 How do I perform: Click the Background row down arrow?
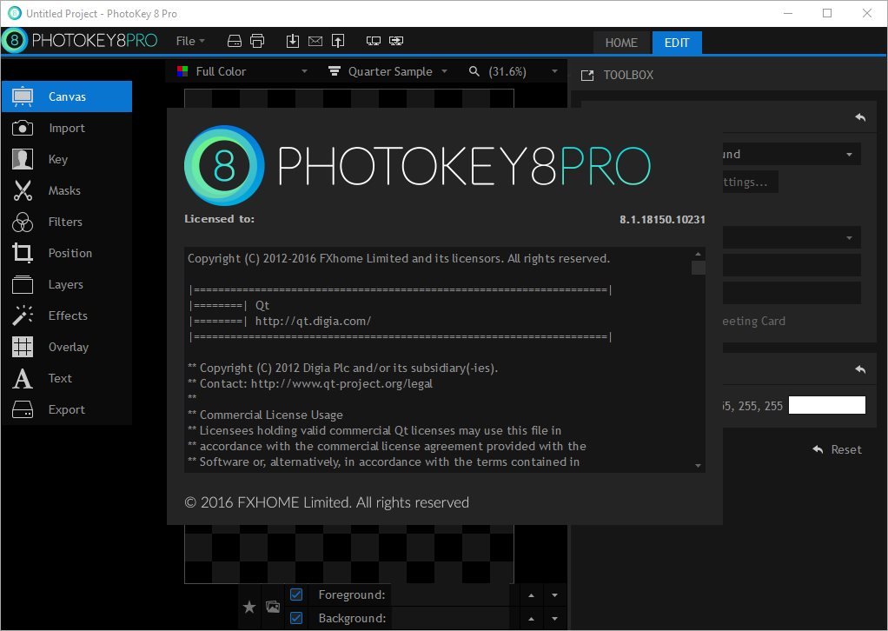pyautogui.click(x=554, y=619)
